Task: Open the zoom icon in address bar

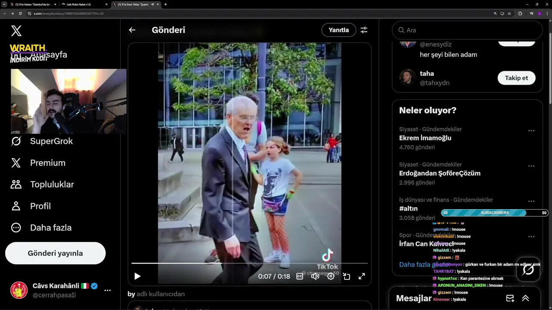Action: pyautogui.click(x=496, y=13)
